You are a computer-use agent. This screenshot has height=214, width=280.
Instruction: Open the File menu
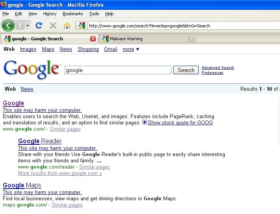point(5,14)
